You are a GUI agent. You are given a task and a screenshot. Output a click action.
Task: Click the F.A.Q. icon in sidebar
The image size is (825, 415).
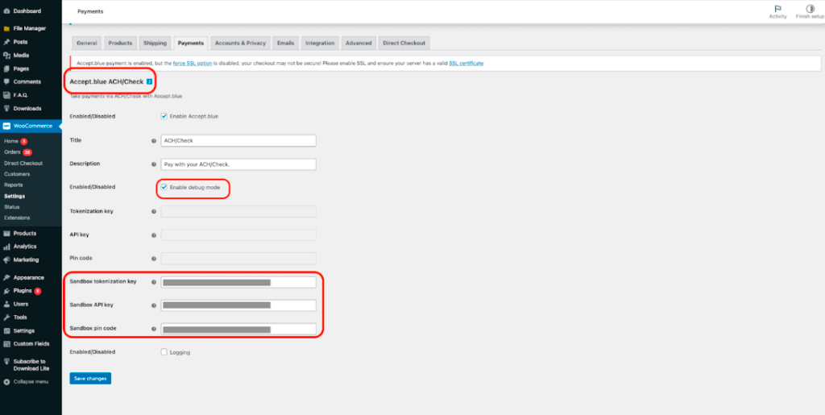(x=6, y=95)
